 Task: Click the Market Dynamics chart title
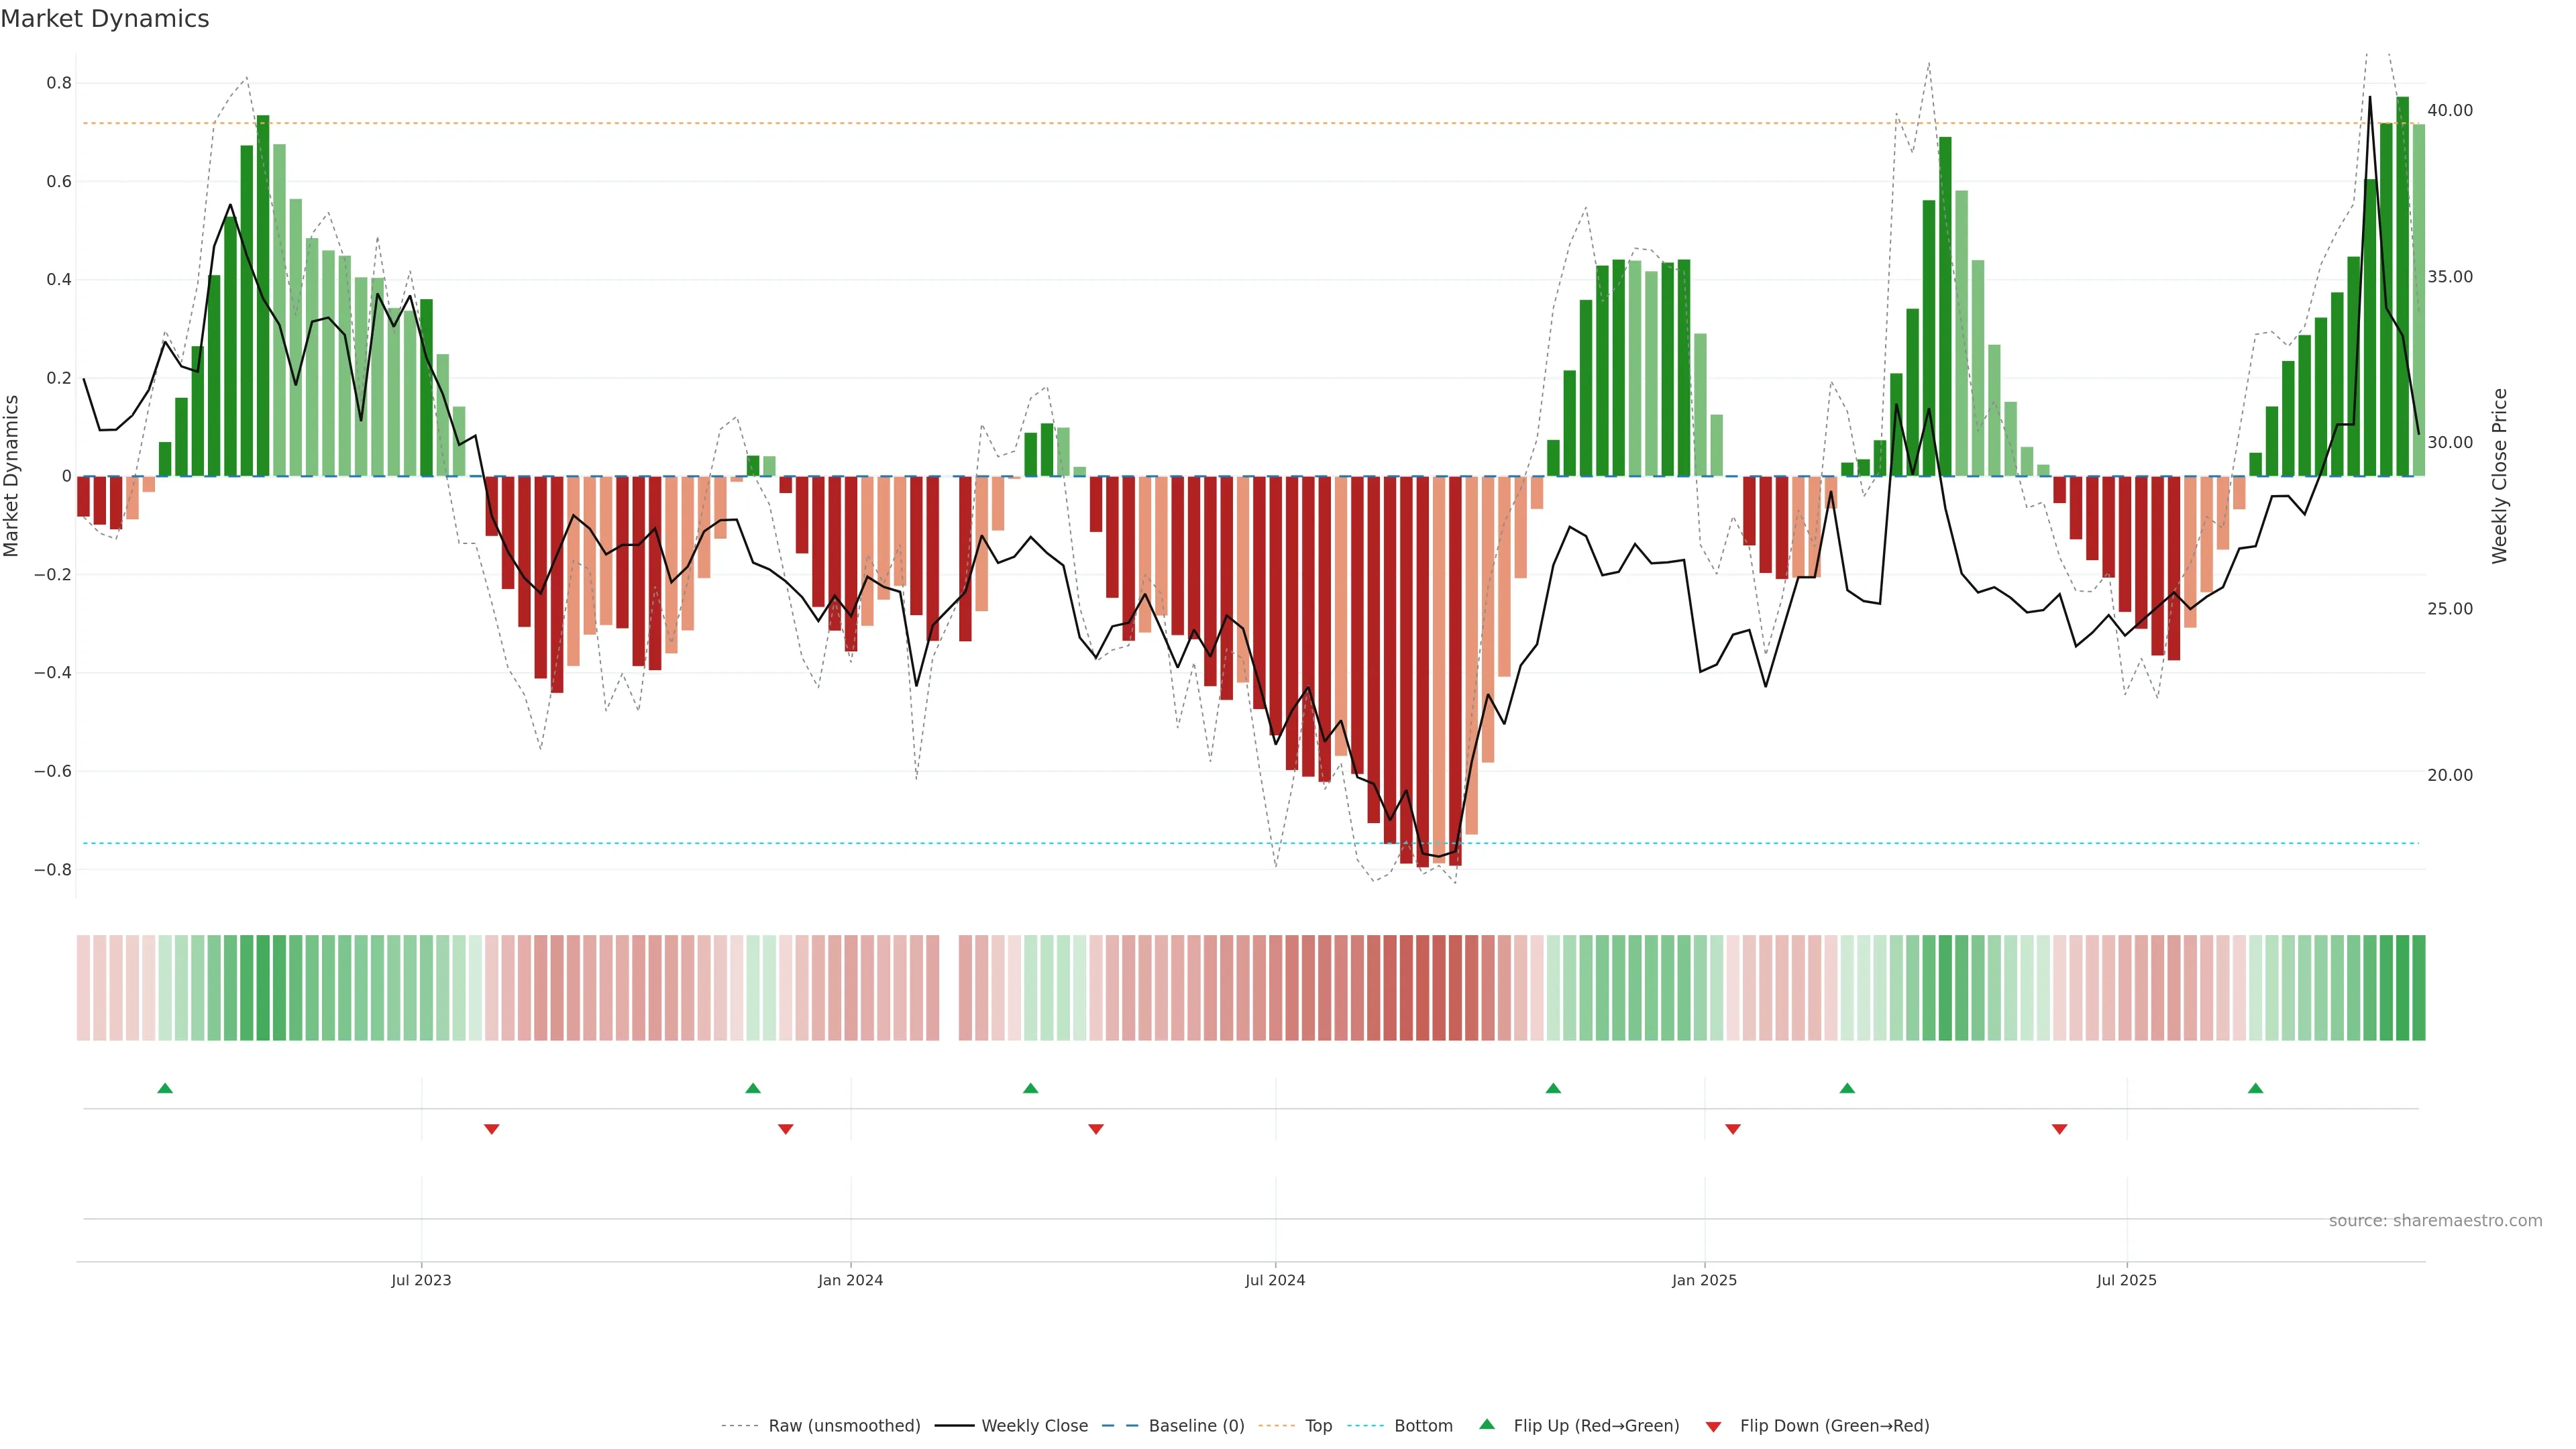coord(105,19)
